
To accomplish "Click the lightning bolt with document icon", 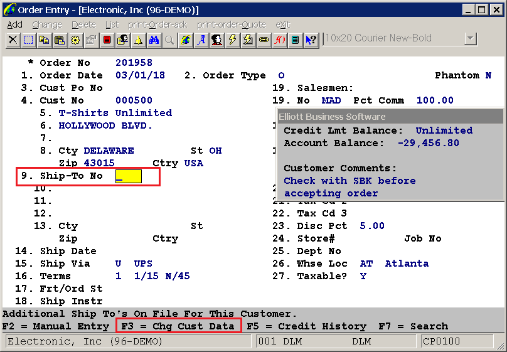I will 248,40.
